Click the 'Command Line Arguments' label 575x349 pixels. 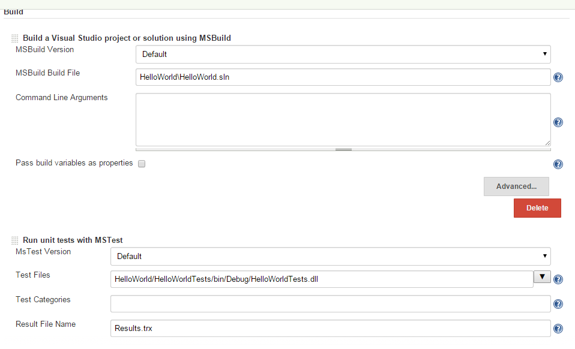tap(62, 97)
